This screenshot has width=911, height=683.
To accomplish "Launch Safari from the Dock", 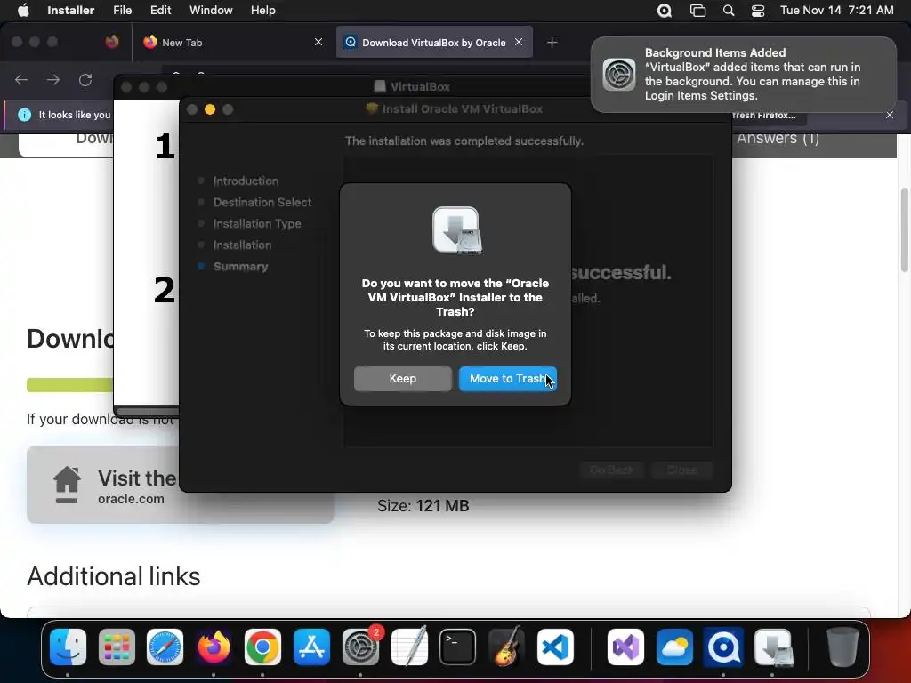I will point(165,647).
